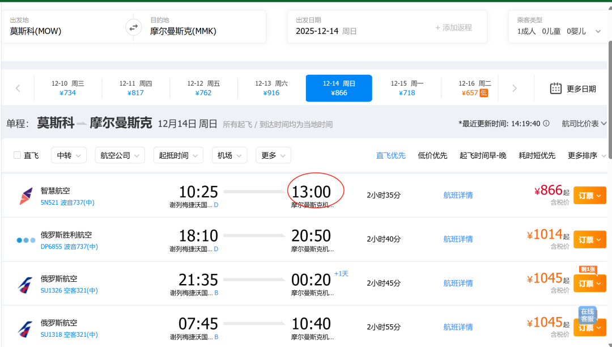This screenshot has width=612, height=347.
Task: Sort by 起飞时间早-晚
Action: click(x=483, y=155)
